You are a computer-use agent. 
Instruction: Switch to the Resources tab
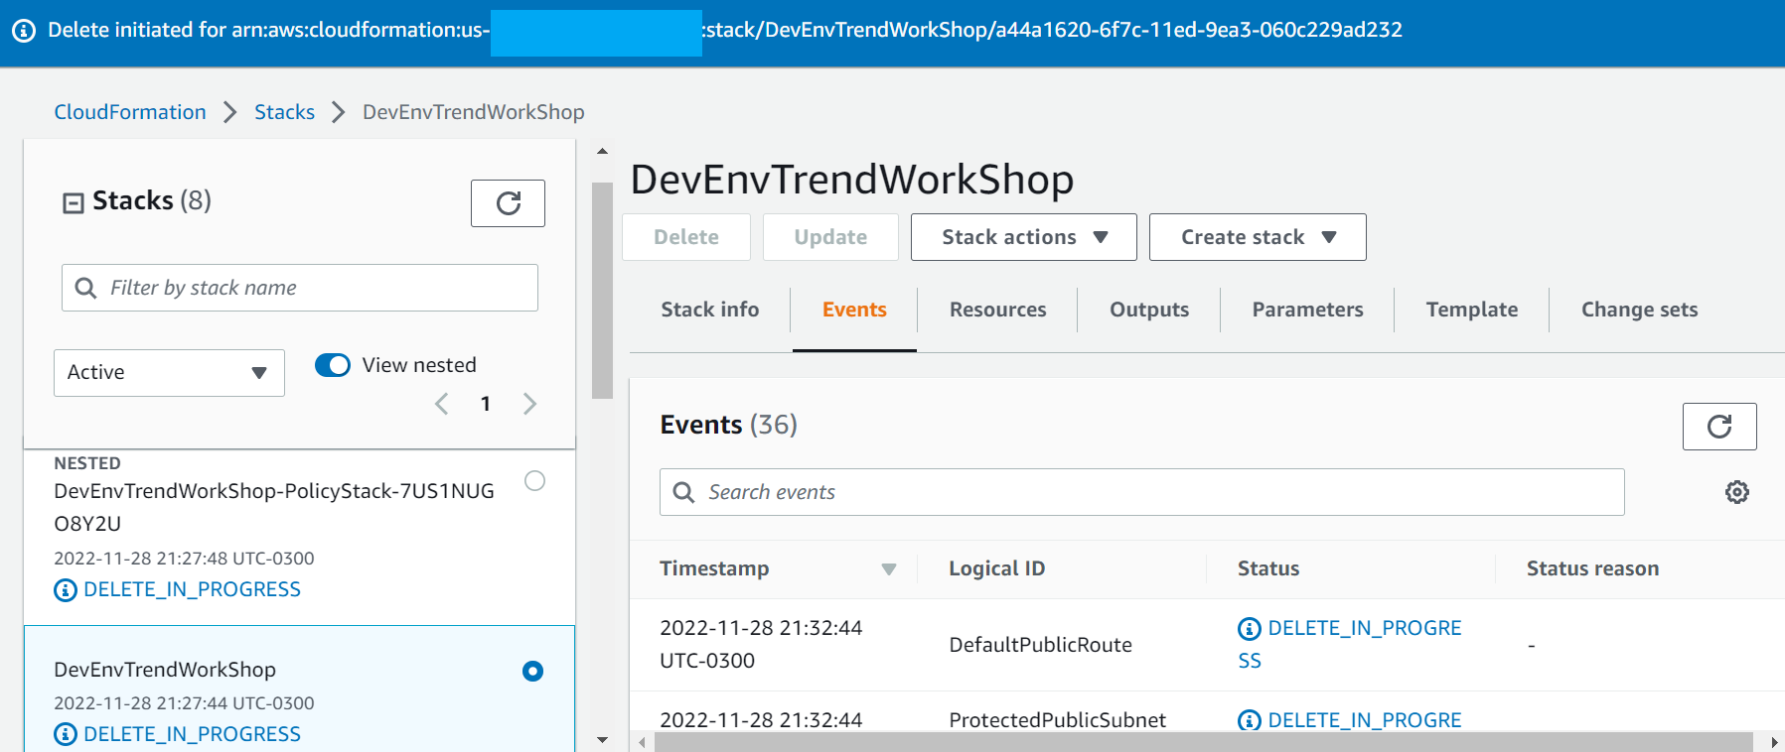pyautogui.click(x=997, y=310)
